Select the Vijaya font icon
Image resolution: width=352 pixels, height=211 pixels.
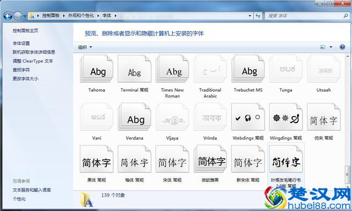[x=172, y=117]
